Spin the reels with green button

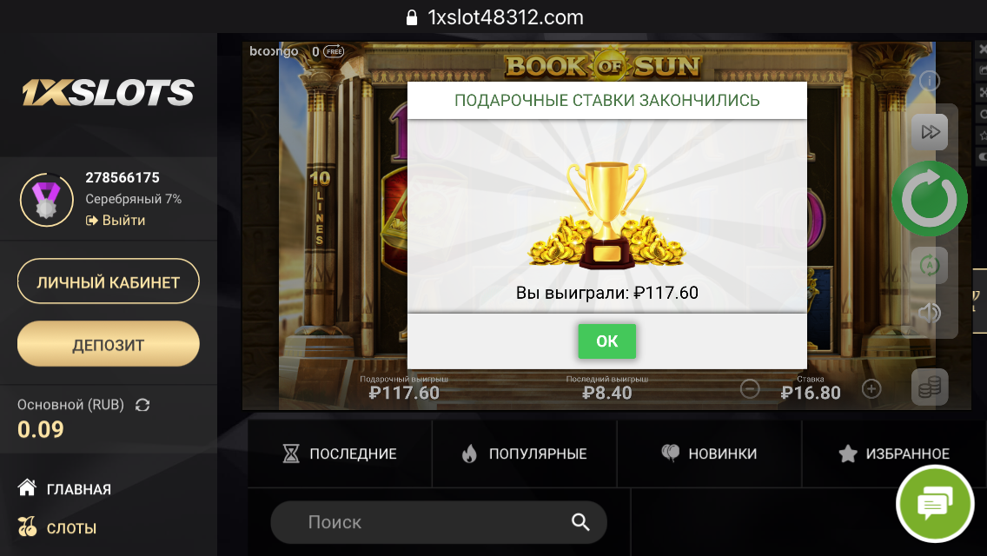click(929, 199)
